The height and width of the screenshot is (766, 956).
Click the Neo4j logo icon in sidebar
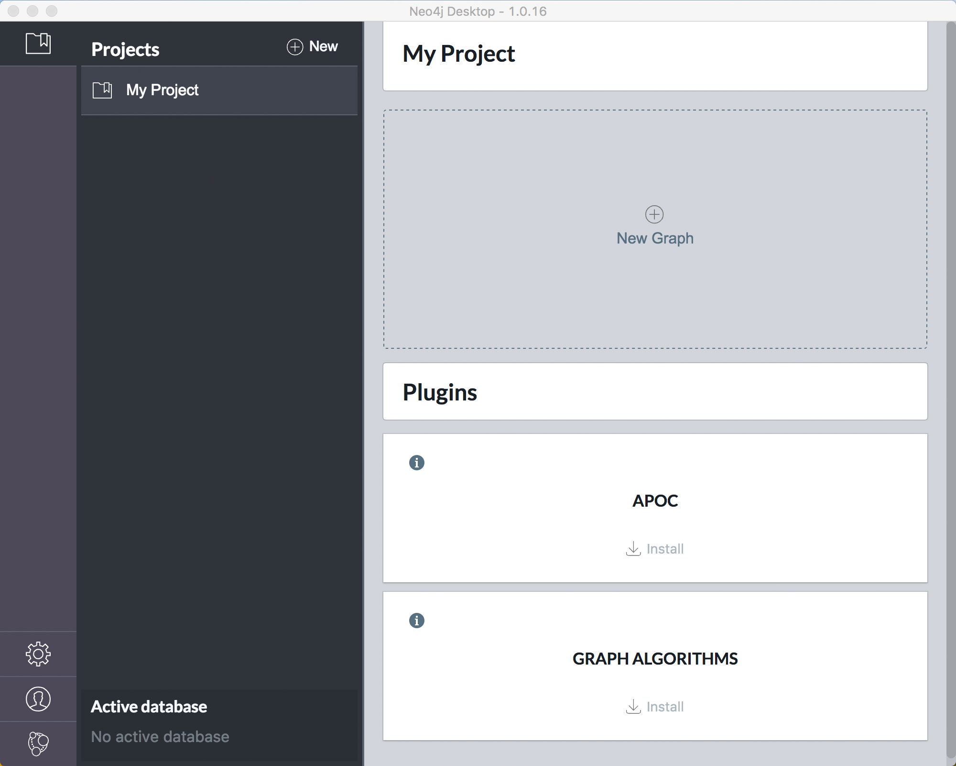point(38,744)
